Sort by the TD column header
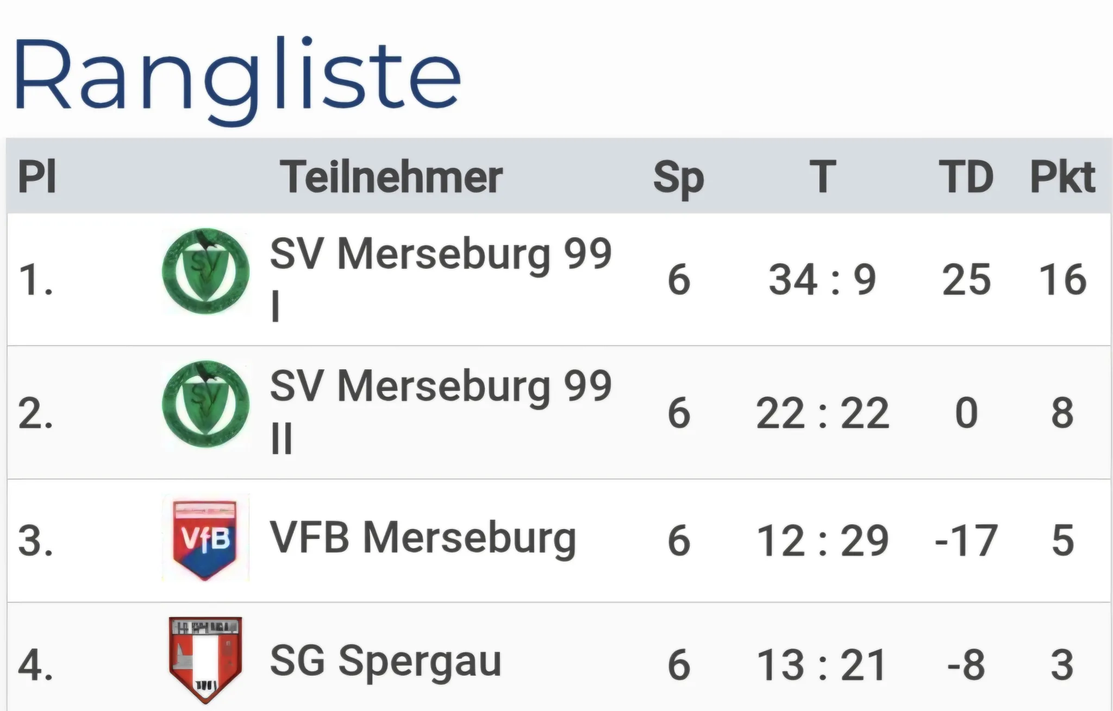Screen dimensions: 1113x711 pos(966,177)
